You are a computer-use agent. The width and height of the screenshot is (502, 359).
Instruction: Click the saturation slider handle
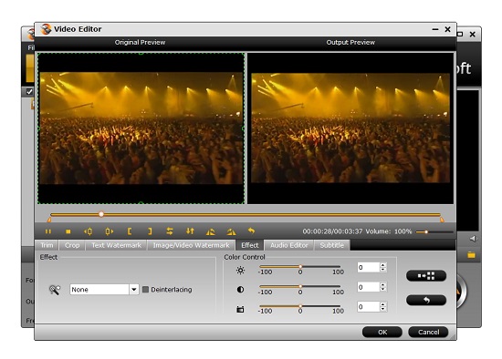pos(300,306)
